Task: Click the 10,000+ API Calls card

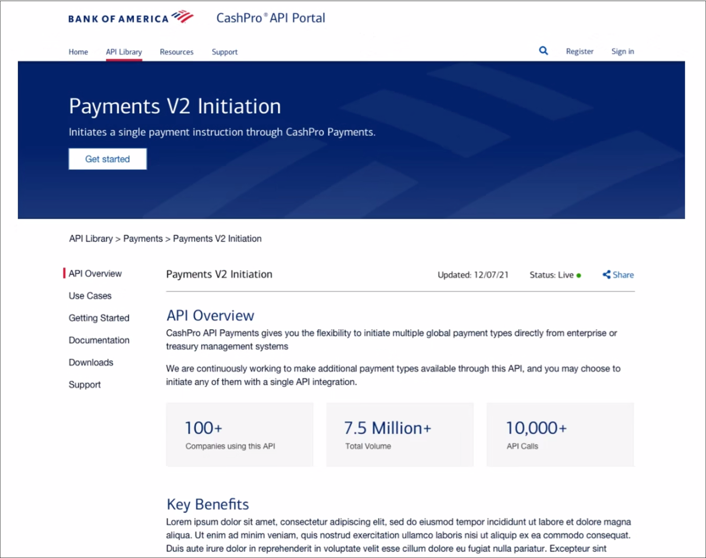Action: tap(560, 435)
